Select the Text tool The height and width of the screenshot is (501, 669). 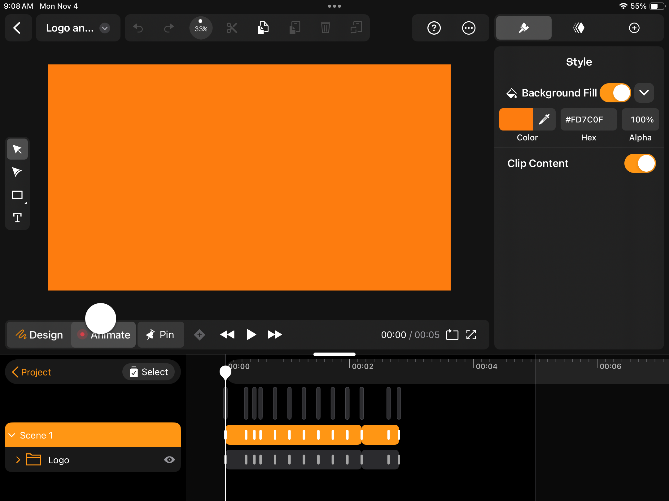pos(17,218)
